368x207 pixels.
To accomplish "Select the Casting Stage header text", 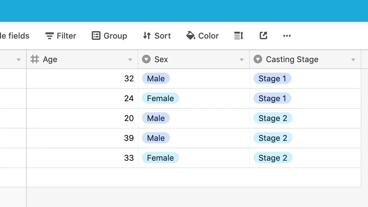I will pyautogui.click(x=292, y=59).
